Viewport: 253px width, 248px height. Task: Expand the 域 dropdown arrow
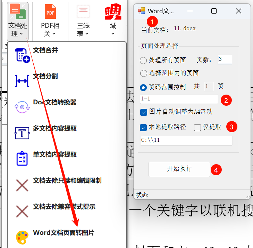pyautogui.click(x=113, y=34)
